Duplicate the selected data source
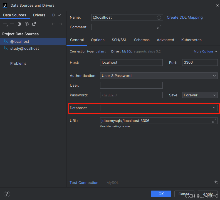220x200 pixels. [19, 24]
